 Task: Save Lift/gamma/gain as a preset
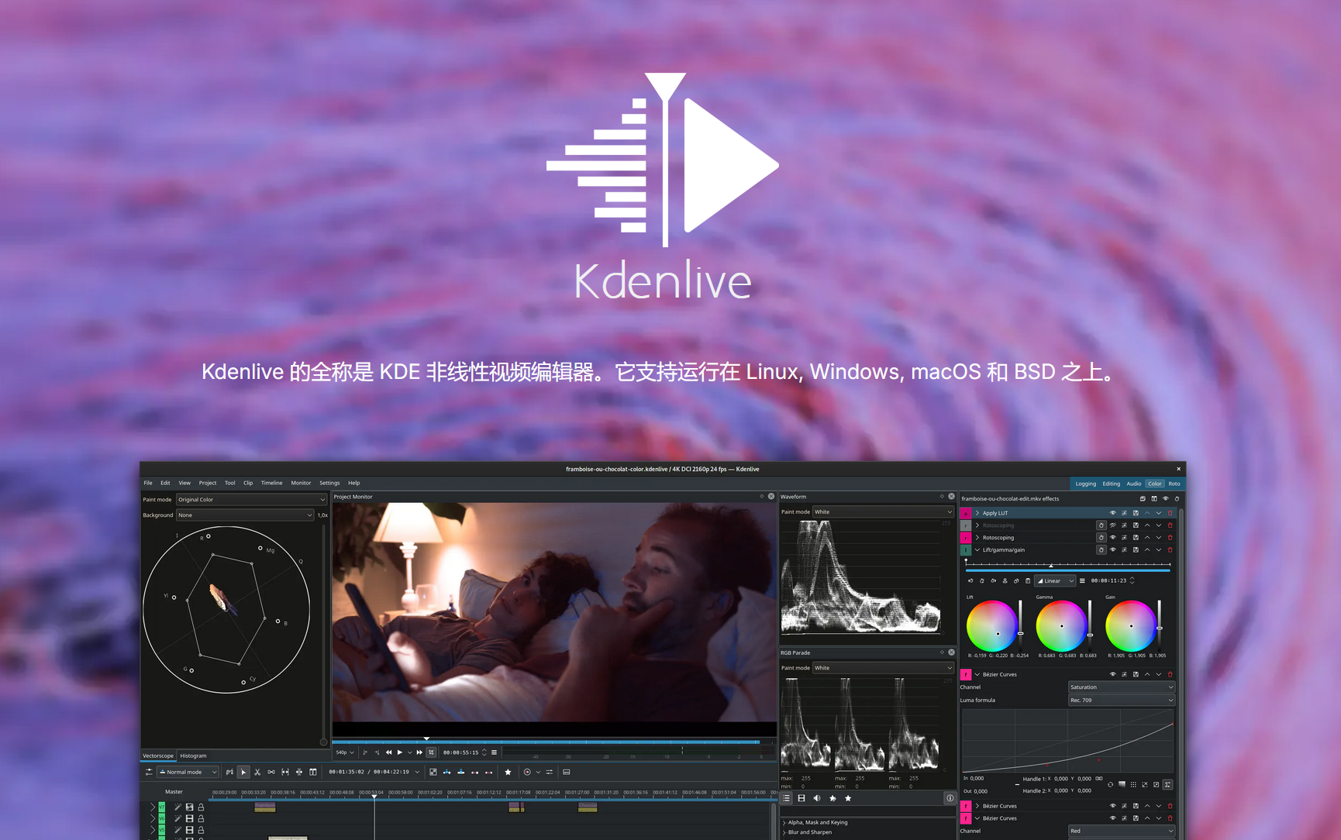1136,550
